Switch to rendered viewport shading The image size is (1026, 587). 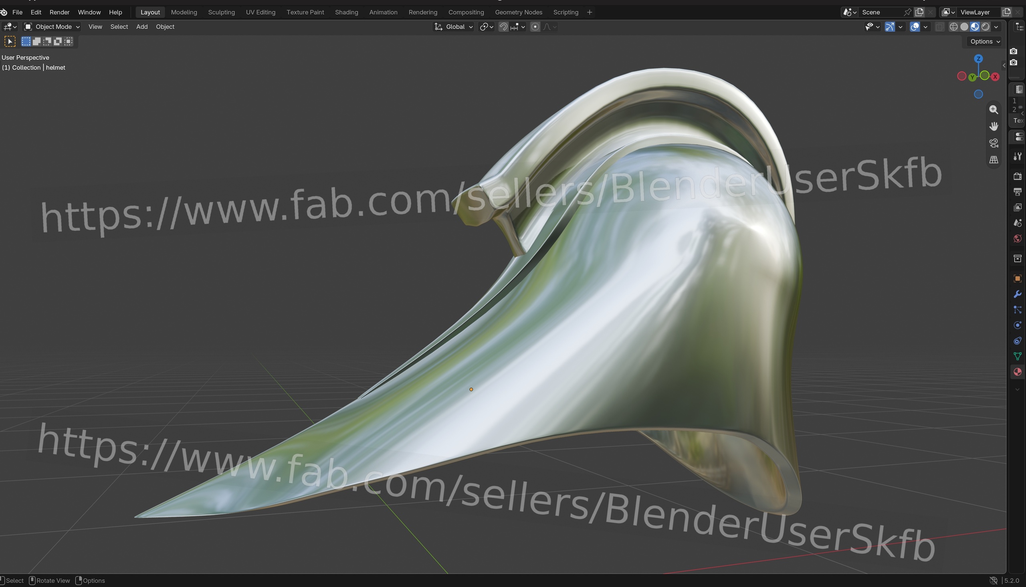985,26
